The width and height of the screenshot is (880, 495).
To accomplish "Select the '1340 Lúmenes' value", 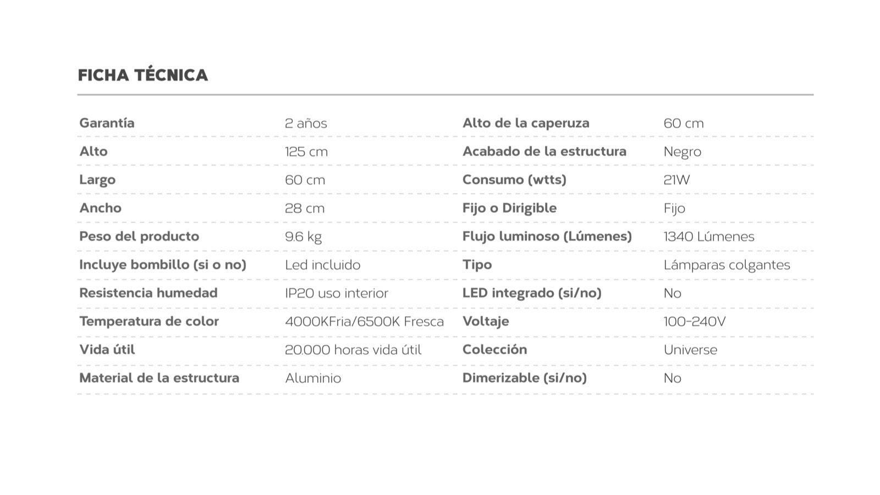I will click(x=709, y=237).
